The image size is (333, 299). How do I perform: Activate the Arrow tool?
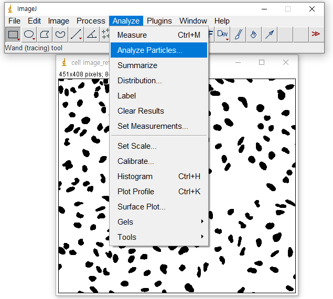(269, 35)
